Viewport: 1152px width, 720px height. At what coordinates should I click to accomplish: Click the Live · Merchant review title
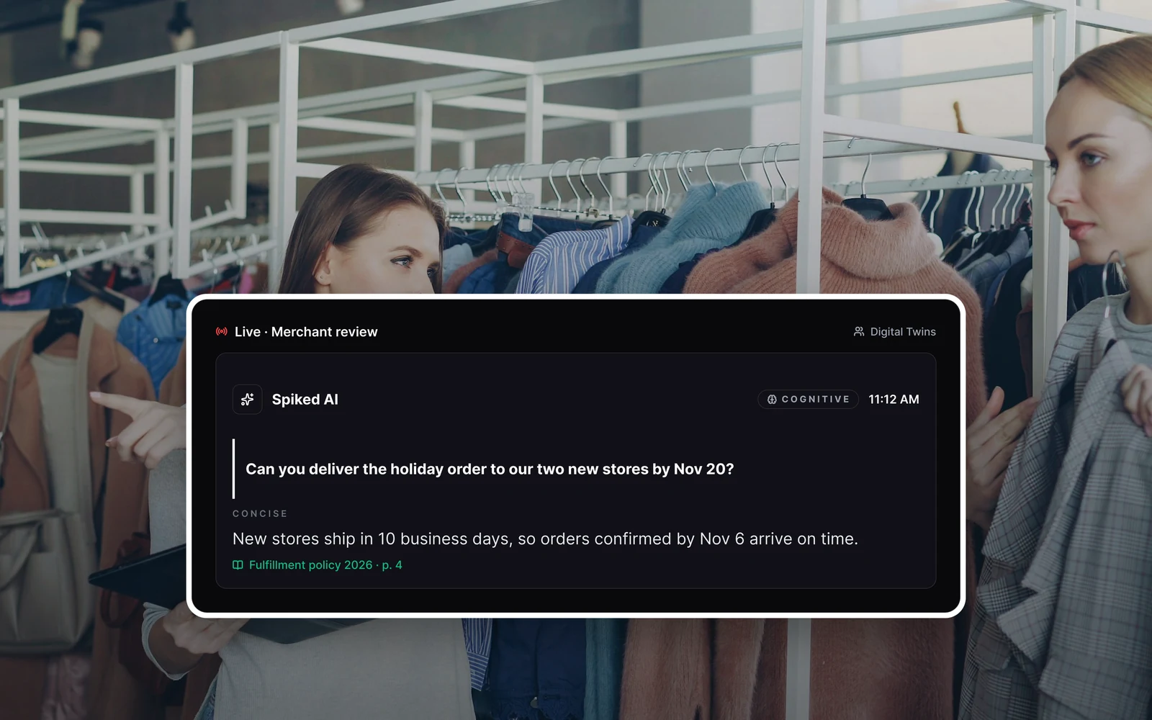pos(306,332)
